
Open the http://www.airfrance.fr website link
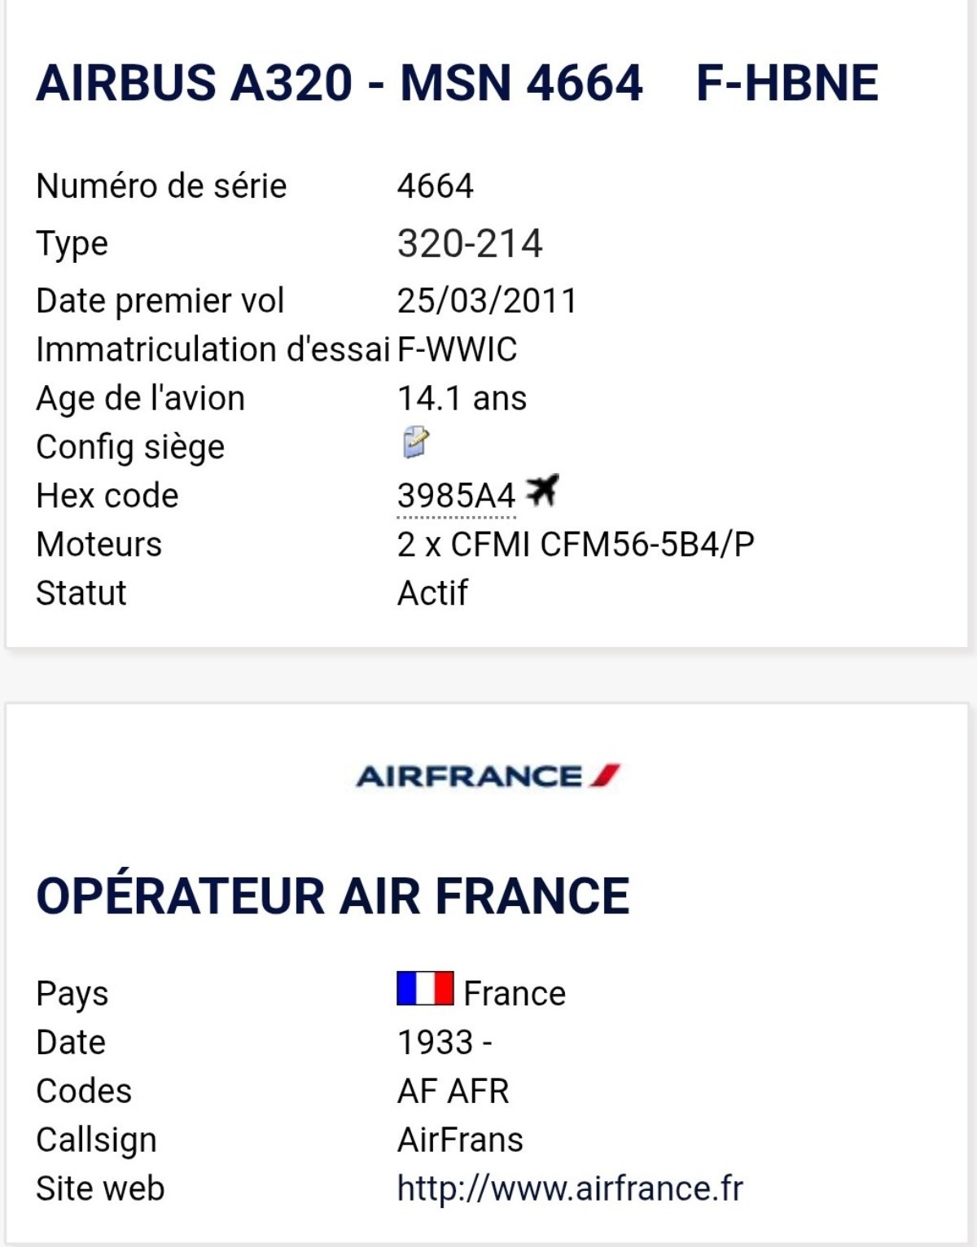(x=570, y=1188)
